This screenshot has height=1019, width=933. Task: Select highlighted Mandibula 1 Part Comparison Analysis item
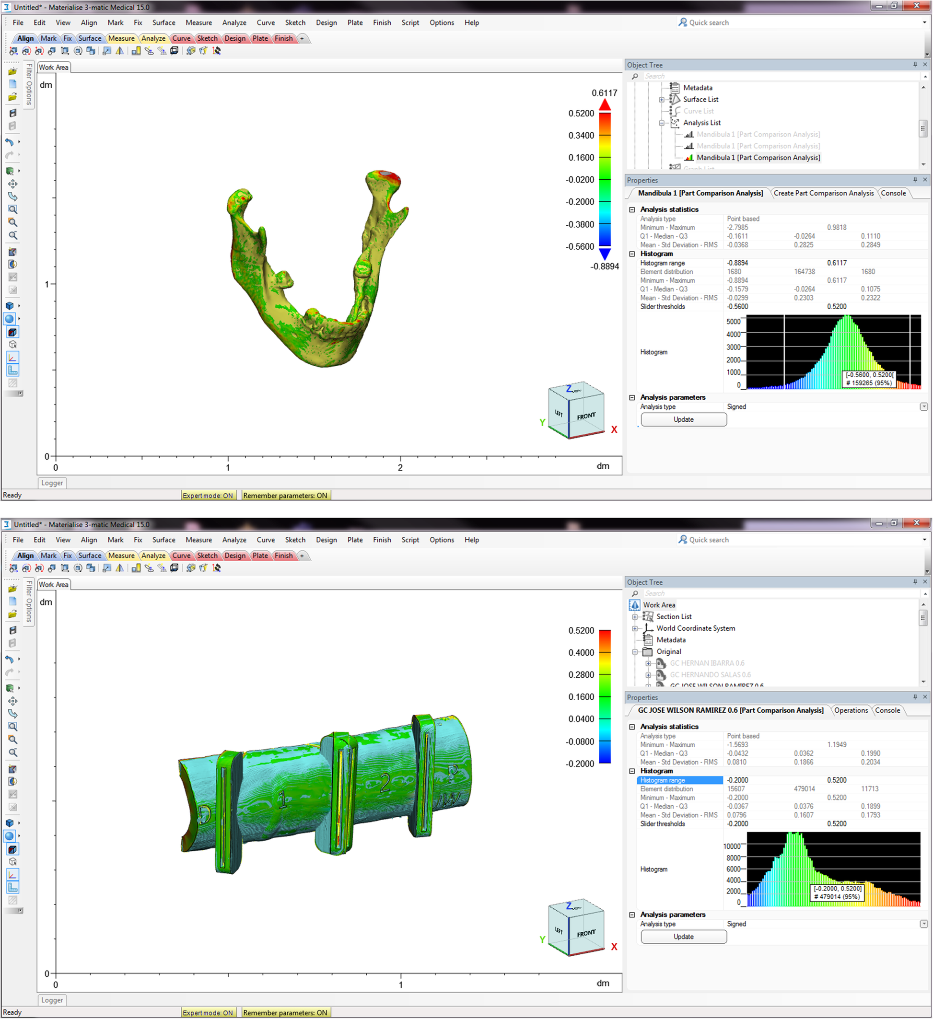click(x=758, y=158)
